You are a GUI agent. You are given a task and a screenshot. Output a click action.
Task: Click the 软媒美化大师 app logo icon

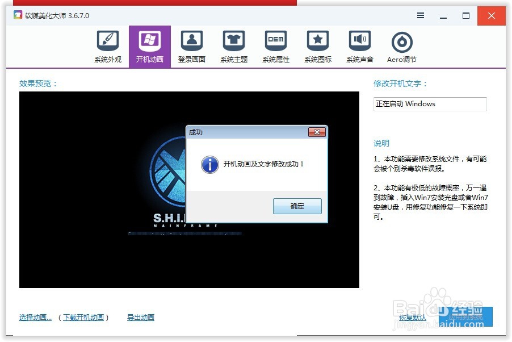[x=18, y=15]
